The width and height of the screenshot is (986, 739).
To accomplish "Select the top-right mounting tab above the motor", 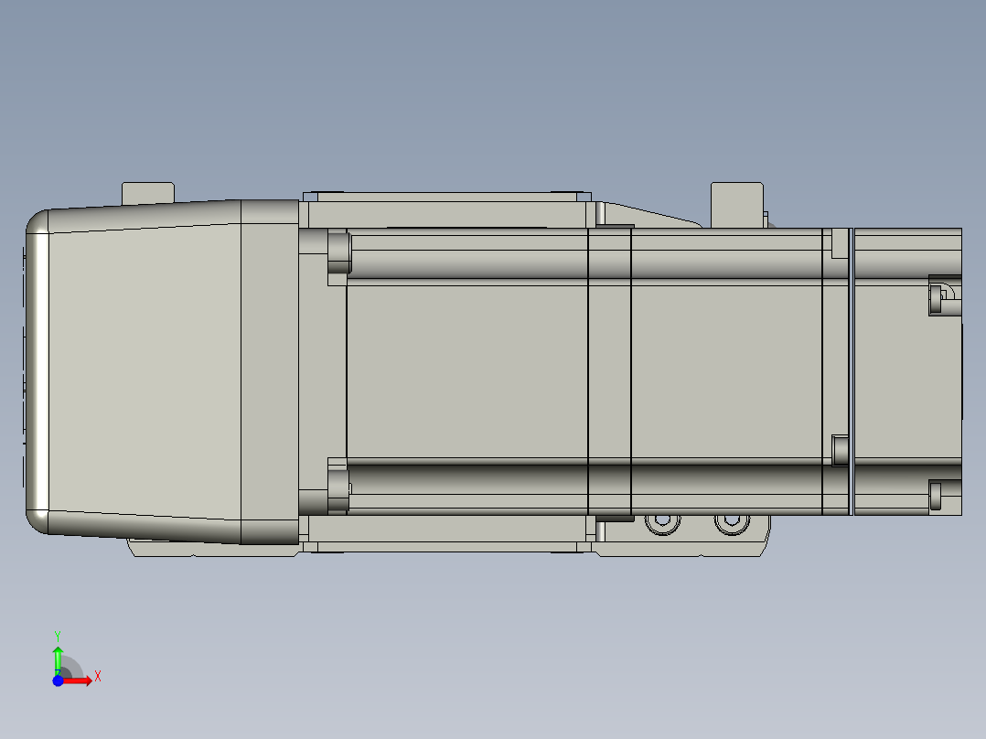I will (737, 205).
